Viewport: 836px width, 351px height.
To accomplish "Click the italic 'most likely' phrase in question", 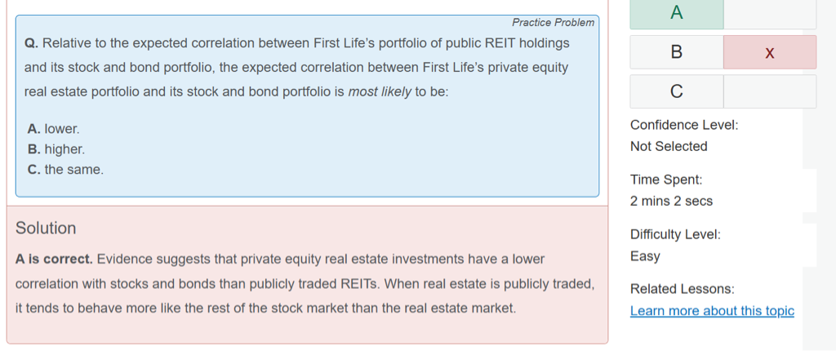I will (x=380, y=91).
